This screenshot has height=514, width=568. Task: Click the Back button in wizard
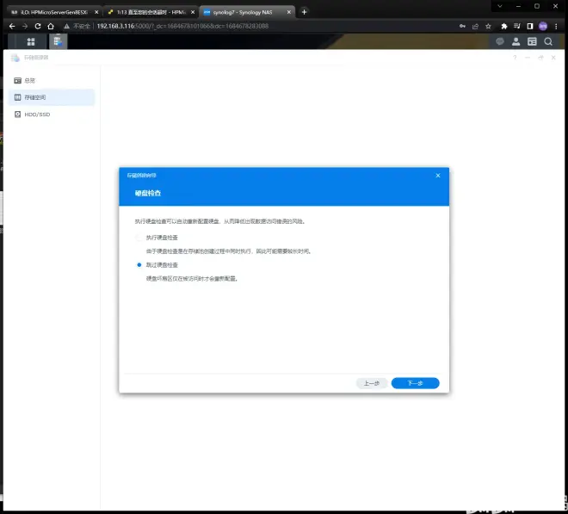(x=372, y=383)
